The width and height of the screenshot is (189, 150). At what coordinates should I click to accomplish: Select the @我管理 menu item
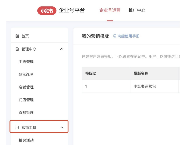26,75
